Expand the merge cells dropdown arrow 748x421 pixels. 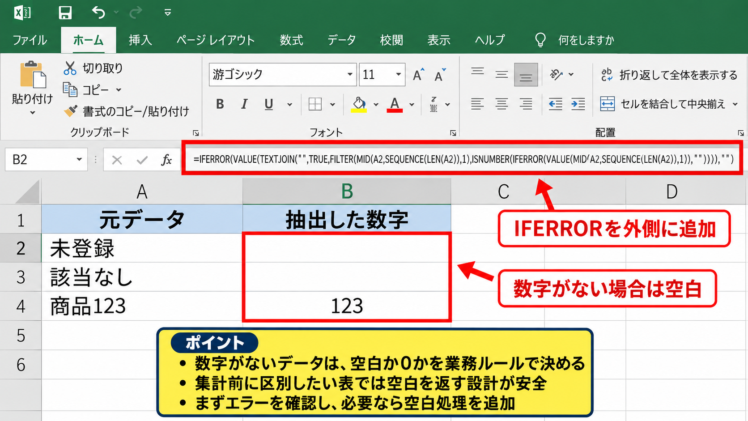(735, 104)
